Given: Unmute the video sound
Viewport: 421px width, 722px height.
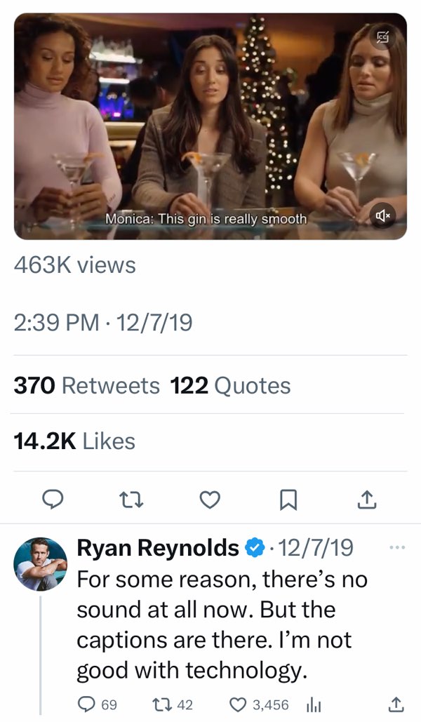Looking at the screenshot, I should point(384,215).
